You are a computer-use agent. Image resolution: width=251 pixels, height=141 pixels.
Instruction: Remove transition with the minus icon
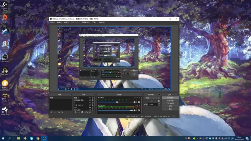coord(155,101)
